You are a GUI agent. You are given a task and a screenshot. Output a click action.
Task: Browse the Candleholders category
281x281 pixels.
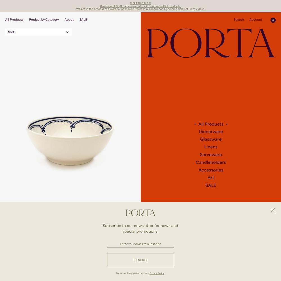pos(211,162)
